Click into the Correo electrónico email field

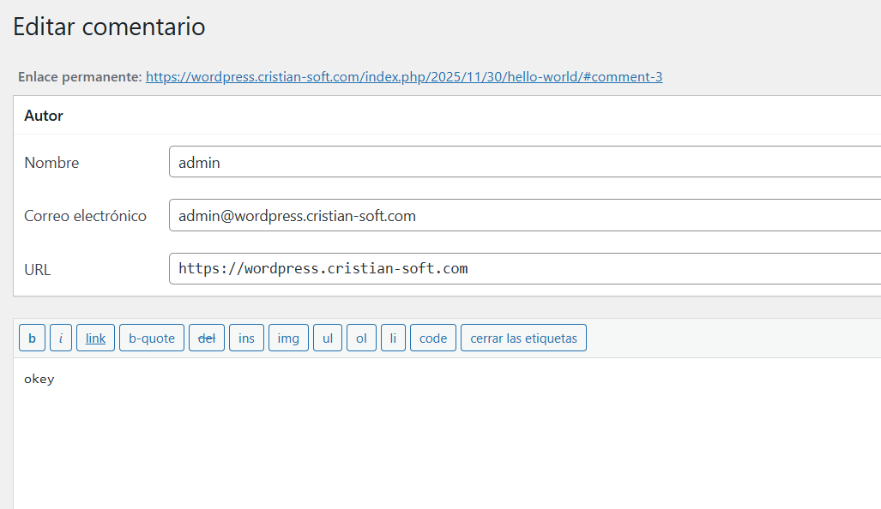tap(523, 216)
